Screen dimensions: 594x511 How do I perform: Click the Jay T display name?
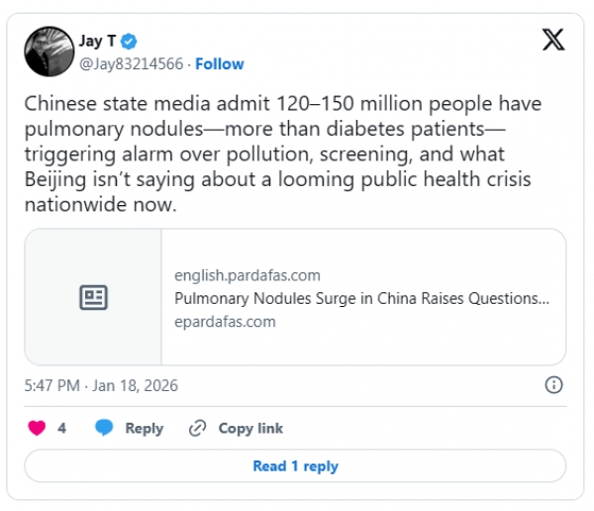point(97,42)
